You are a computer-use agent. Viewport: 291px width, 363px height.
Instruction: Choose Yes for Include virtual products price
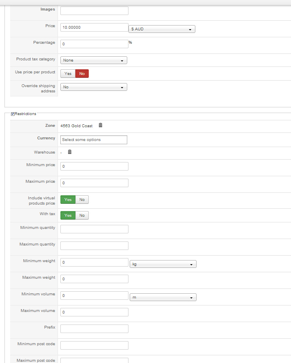68,199
